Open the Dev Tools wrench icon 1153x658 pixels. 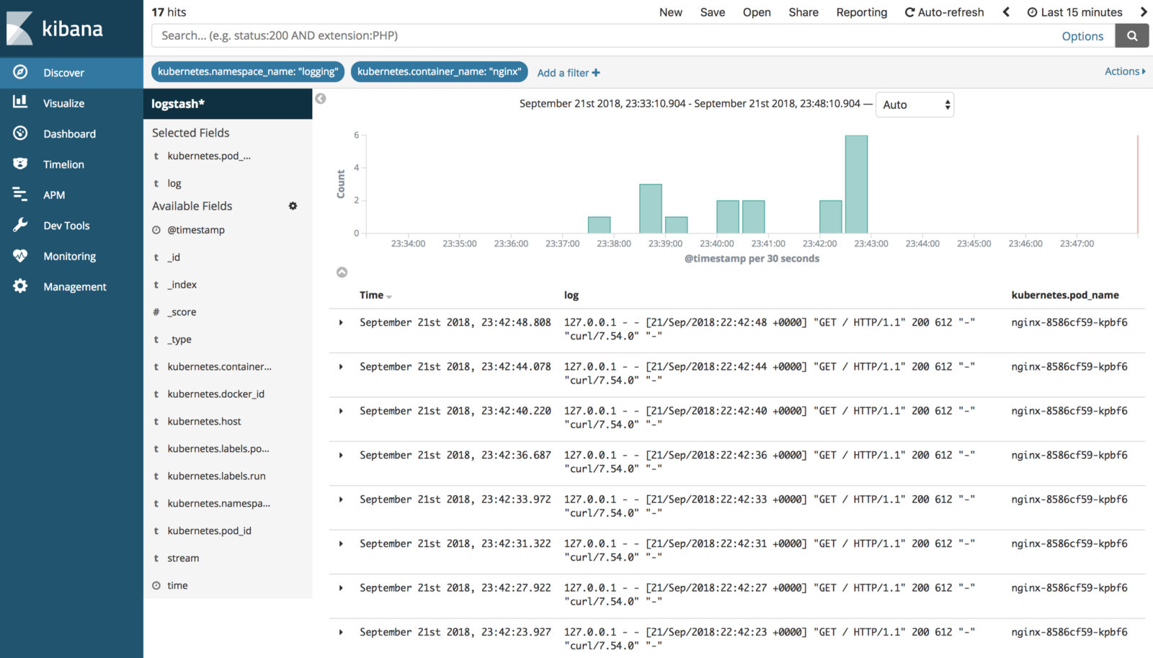pyautogui.click(x=20, y=225)
